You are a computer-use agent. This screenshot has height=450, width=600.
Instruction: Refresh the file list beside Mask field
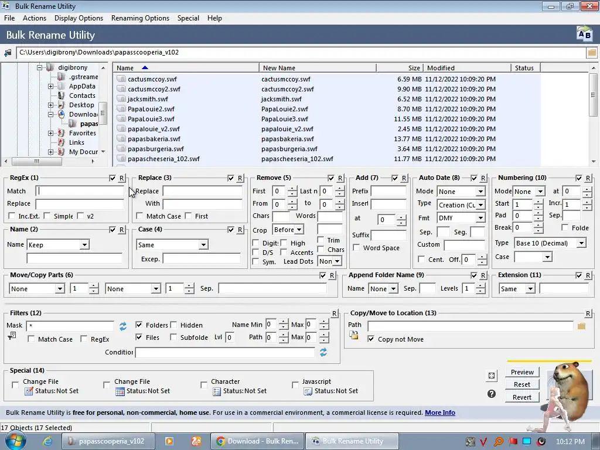[123, 326]
